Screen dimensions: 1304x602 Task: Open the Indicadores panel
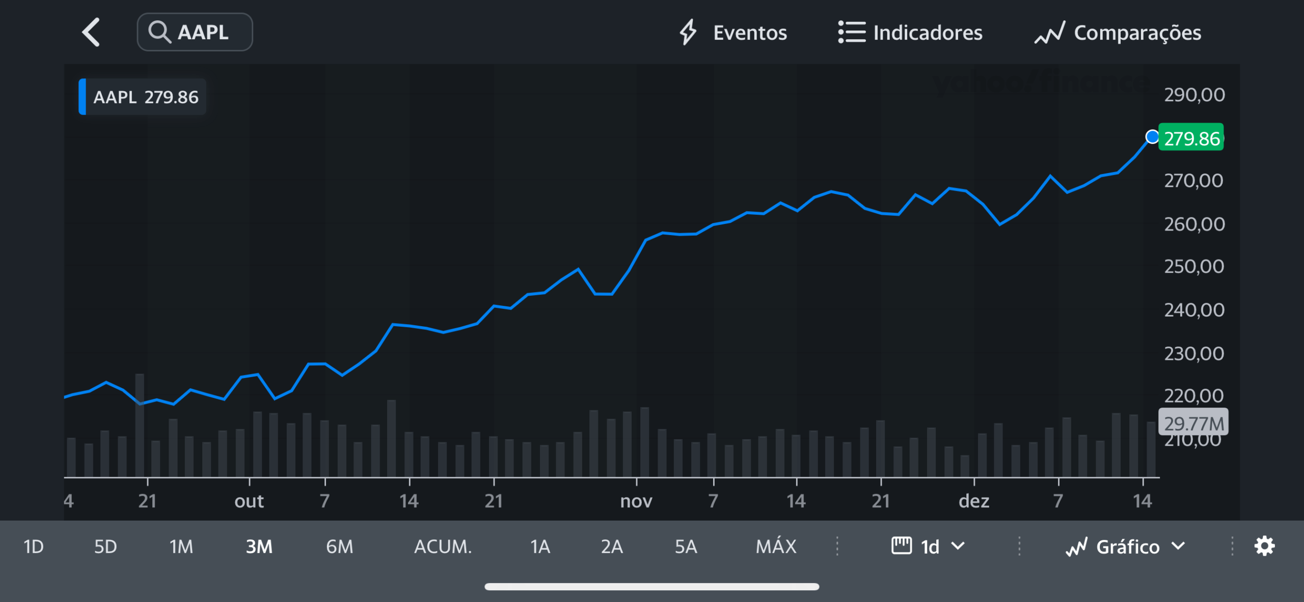point(910,32)
